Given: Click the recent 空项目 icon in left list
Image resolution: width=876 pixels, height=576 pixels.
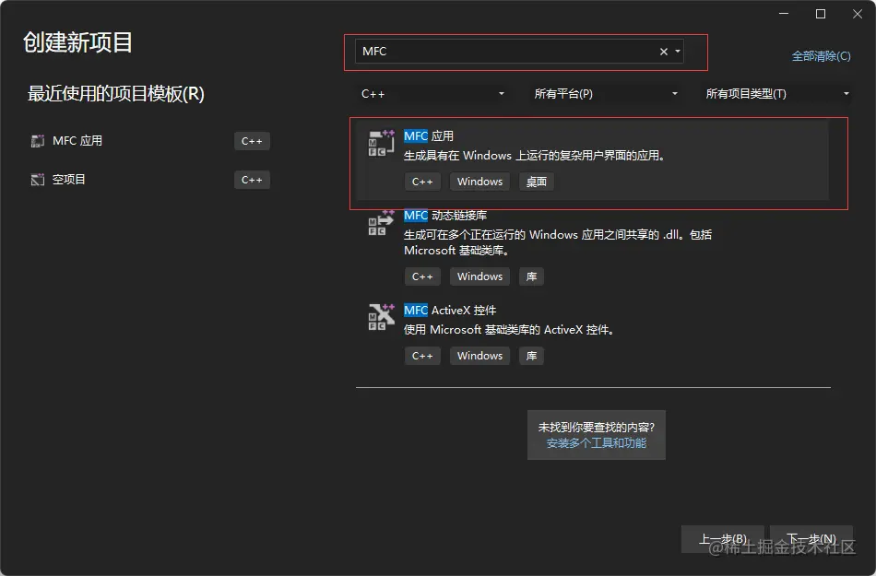Looking at the screenshot, I should (x=38, y=180).
